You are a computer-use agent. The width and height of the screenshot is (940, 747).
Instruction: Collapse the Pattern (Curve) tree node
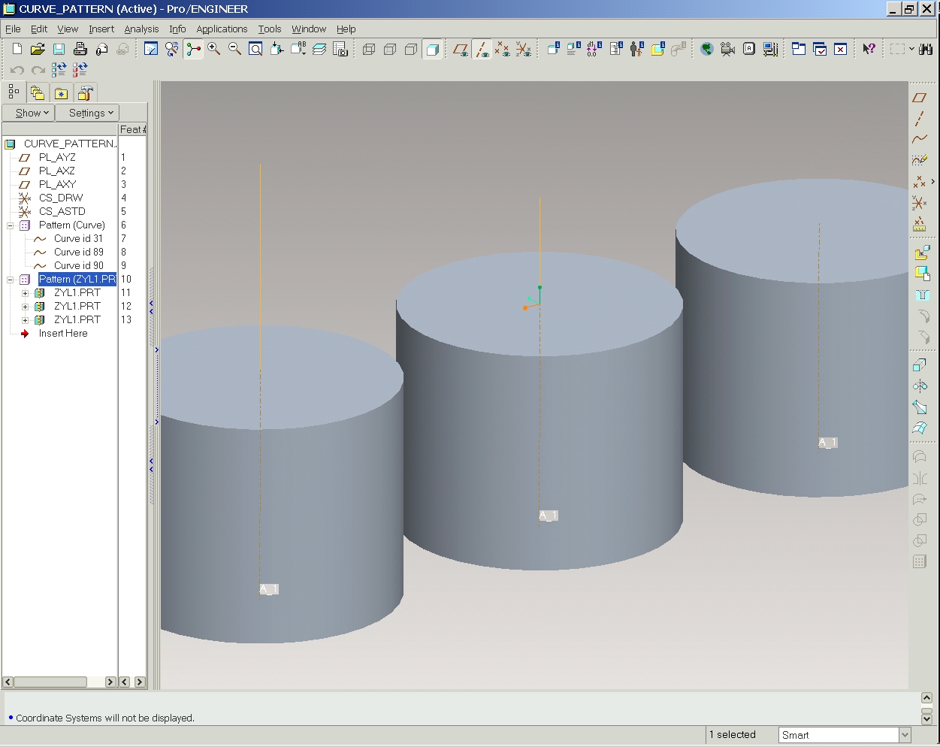(x=11, y=225)
